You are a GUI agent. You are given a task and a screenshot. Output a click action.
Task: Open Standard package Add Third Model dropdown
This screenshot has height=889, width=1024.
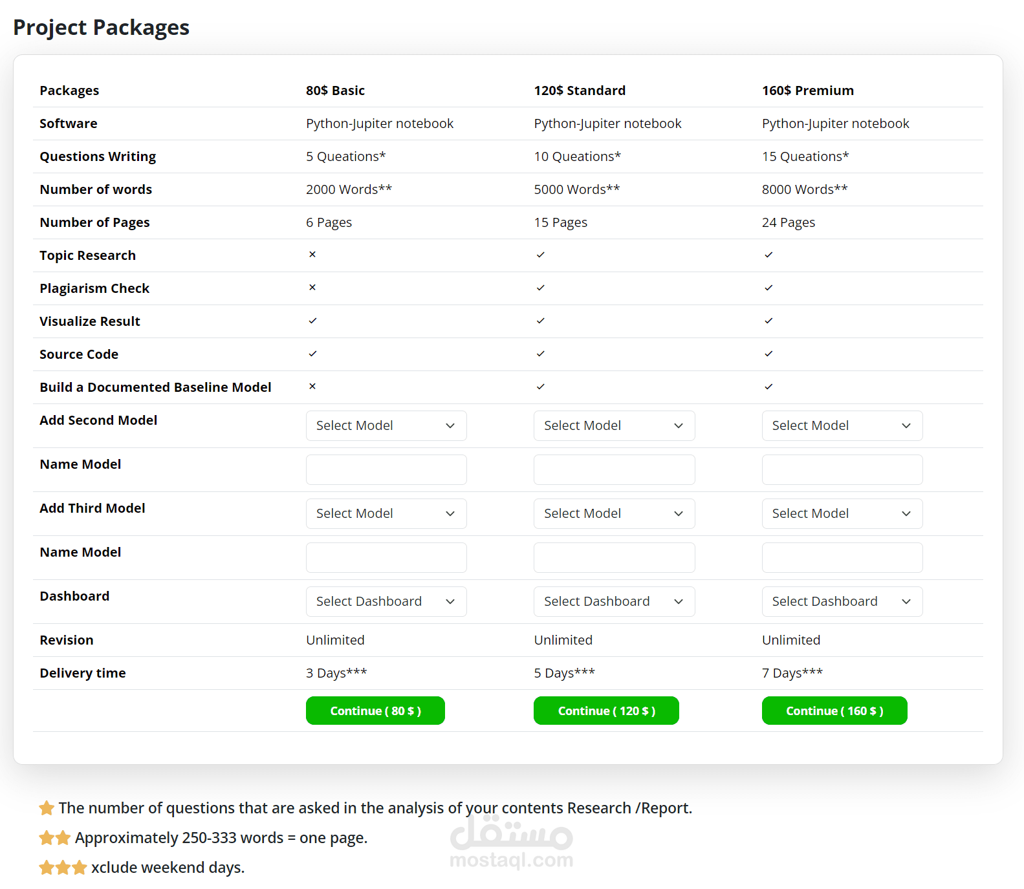[x=614, y=513]
